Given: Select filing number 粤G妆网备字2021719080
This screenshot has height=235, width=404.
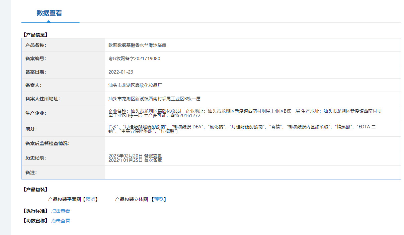Looking at the screenshot, I should point(134,58).
